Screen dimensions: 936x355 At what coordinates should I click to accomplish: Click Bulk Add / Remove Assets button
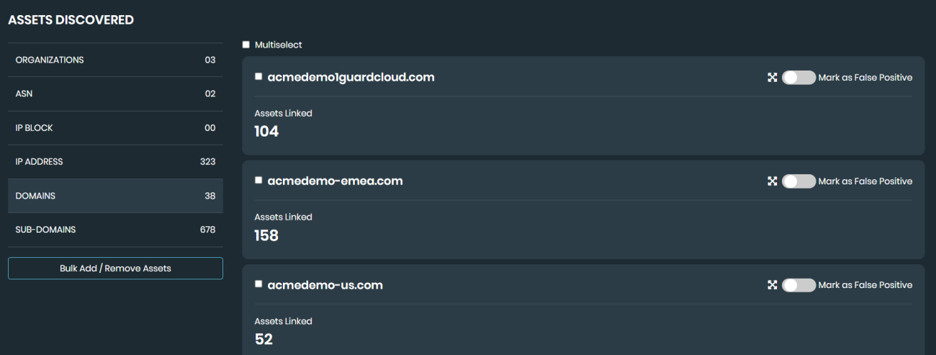(115, 268)
